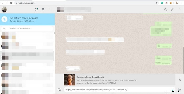Image resolution: width=184 pixels, height=94 pixels.
Task: Click the conversation scrollbar
Action: (183, 60)
